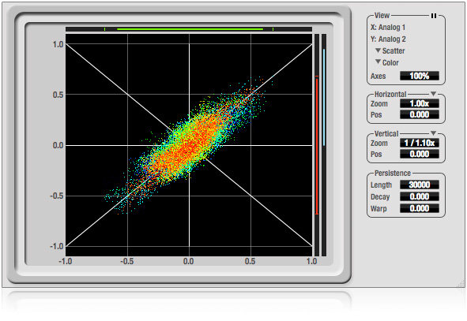
Task: Click the red vertical level bar
Action: (317, 145)
